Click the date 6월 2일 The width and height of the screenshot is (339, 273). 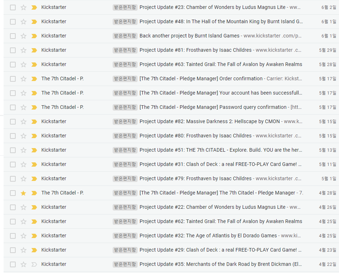tap(329, 7)
